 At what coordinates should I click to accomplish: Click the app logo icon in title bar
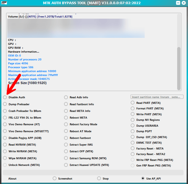(4, 3)
